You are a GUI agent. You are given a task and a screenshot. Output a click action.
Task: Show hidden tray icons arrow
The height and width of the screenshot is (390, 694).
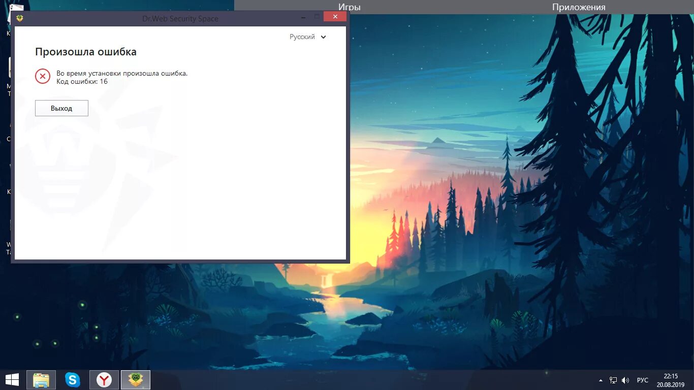pyautogui.click(x=601, y=380)
